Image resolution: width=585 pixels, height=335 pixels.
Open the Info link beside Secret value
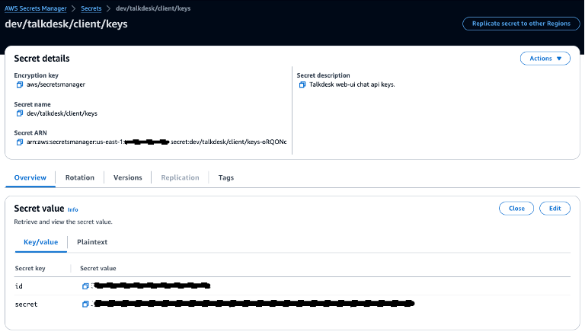click(73, 209)
